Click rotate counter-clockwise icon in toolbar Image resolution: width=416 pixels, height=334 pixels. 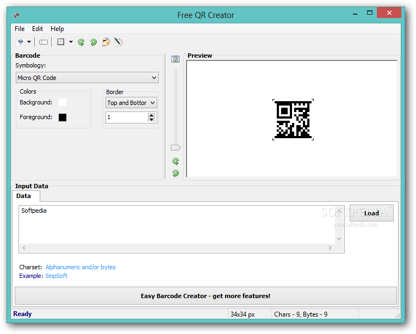pyautogui.click(x=81, y=42)
